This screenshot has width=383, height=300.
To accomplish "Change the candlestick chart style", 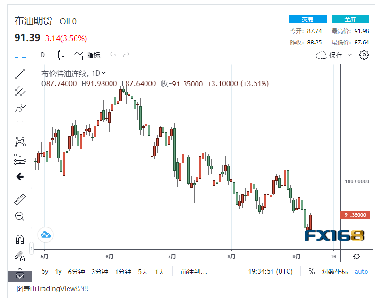I will point(61,55).
